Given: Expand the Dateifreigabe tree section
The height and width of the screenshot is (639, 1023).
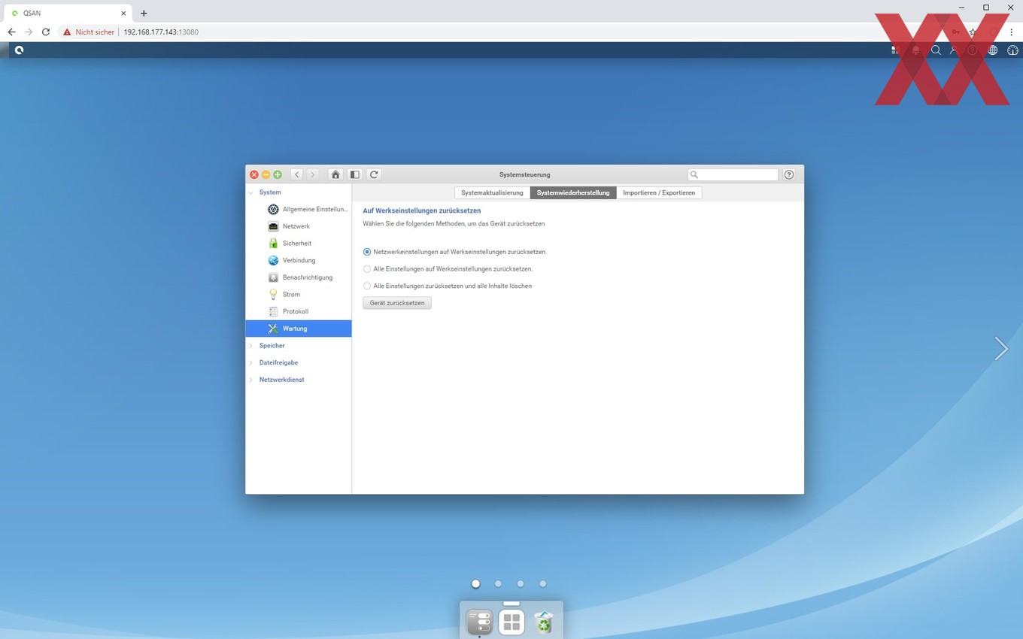Looking at the screenshot, I should click(x=251, y=362).
